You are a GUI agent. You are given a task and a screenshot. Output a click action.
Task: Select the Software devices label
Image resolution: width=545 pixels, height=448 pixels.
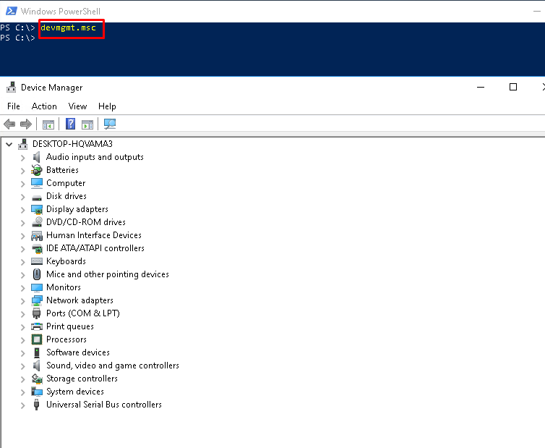tap(78, 352)
